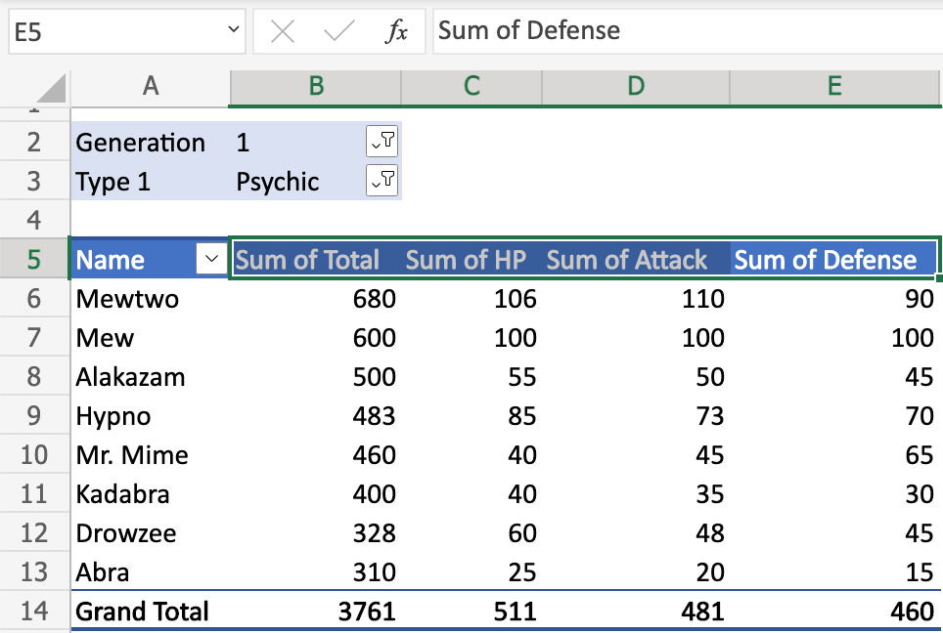
Task: Select the Grand Total label cell
Action: (142, 612)
